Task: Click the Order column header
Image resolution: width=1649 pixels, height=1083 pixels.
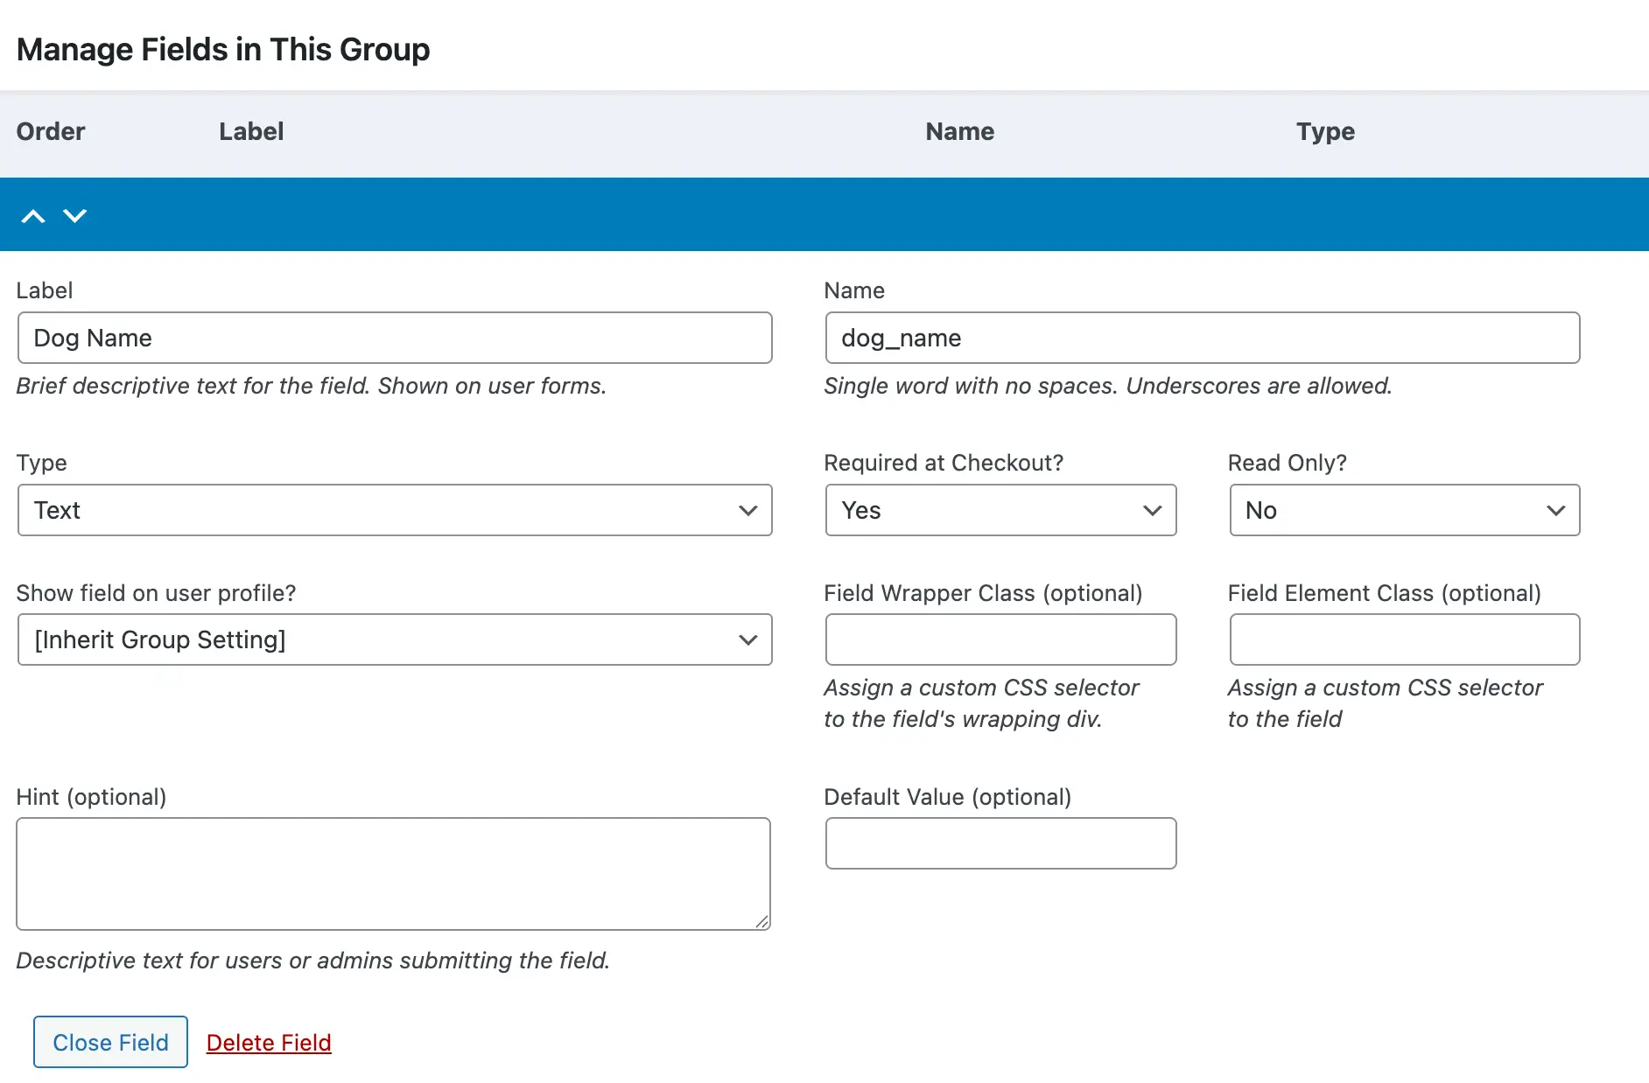Action: point(50,131)
